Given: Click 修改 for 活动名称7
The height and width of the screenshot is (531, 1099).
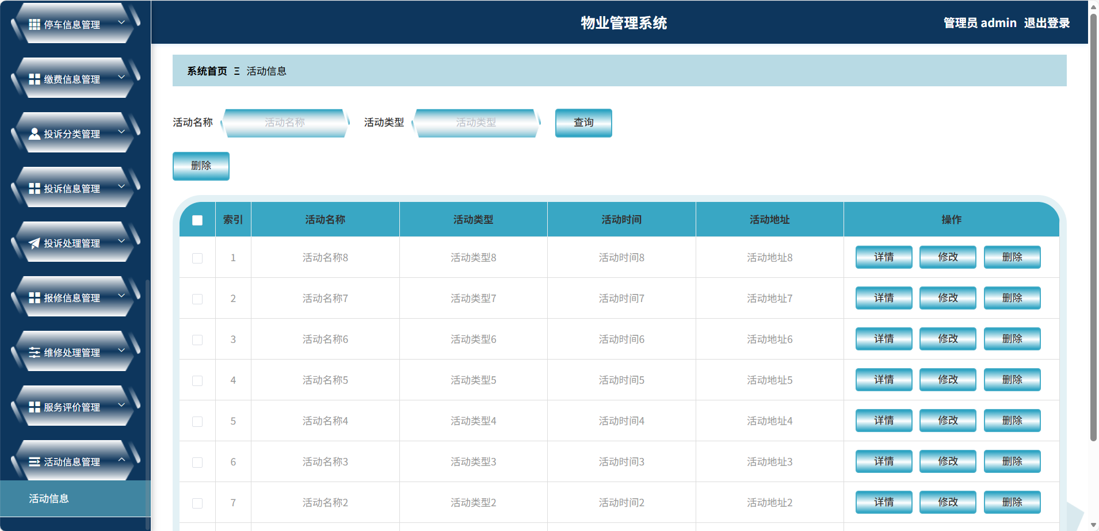Looking at the screenshot, I should (x=948, y=298).
